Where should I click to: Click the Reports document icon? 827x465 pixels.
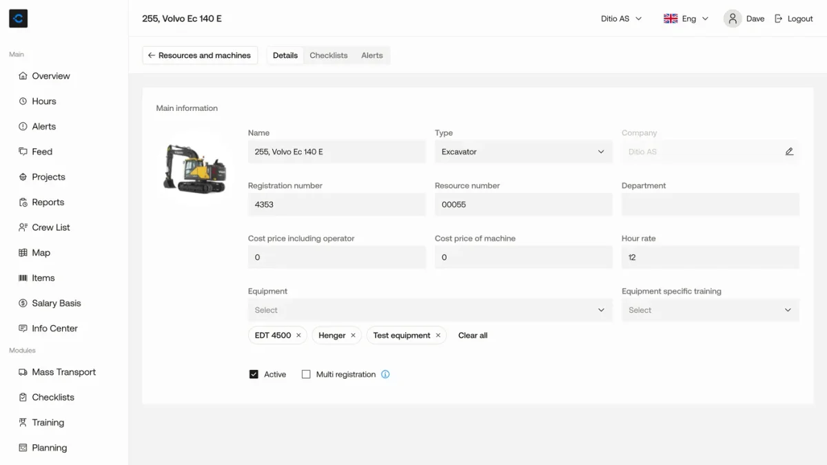[23, 203]
